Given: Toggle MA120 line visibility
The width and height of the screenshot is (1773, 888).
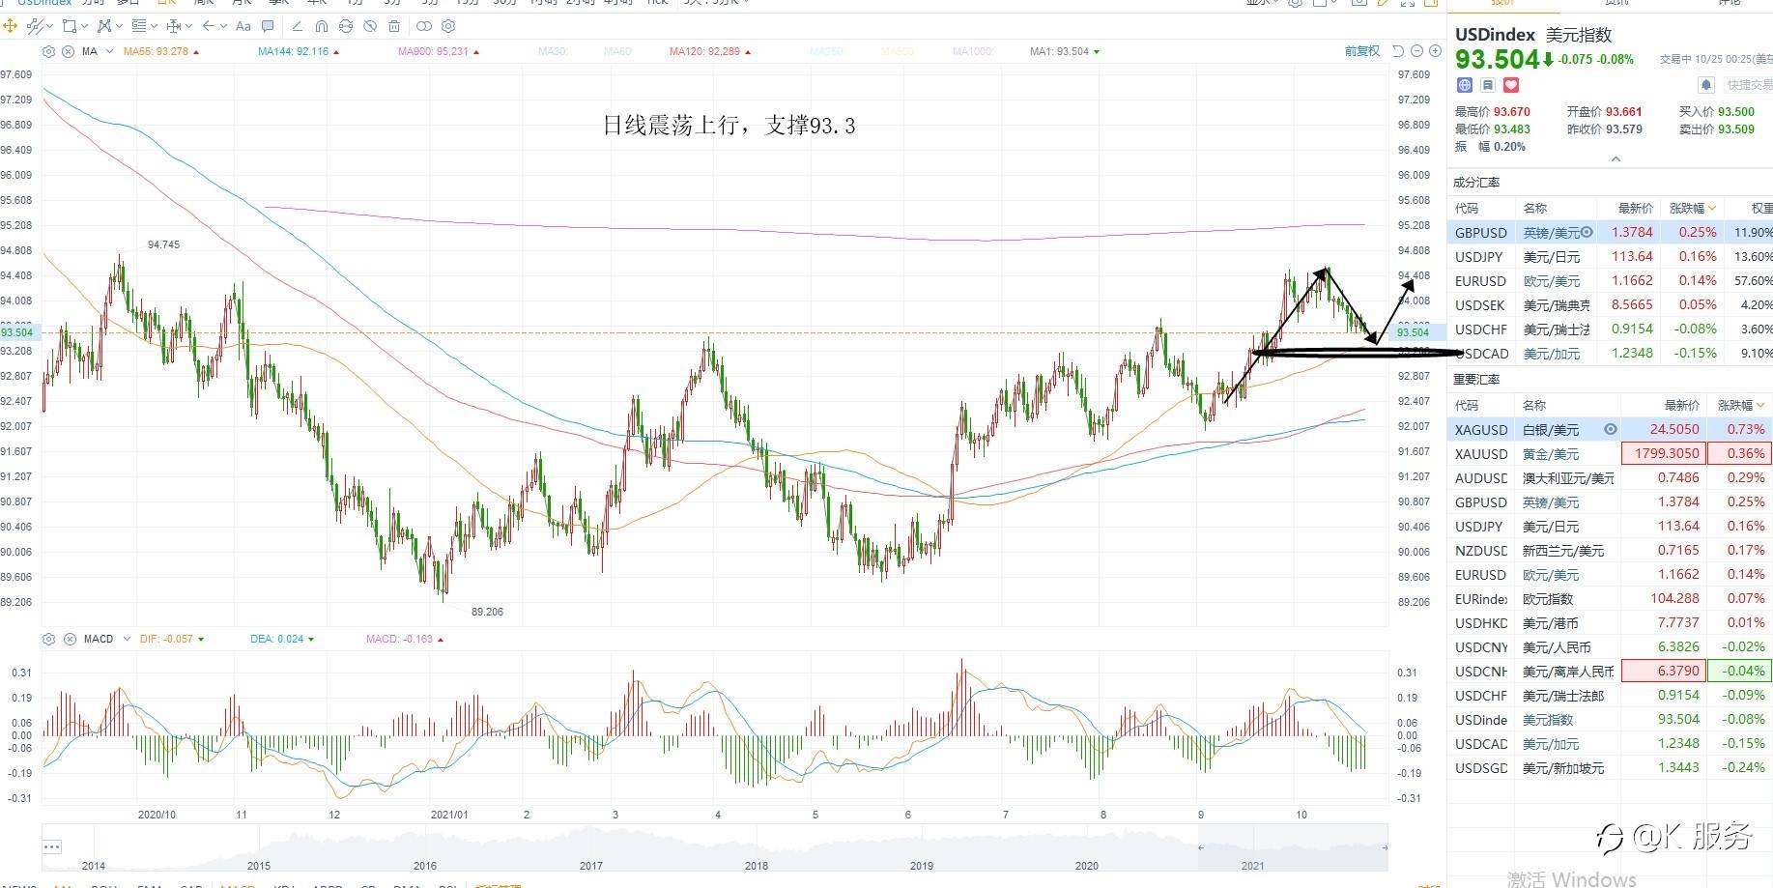Looking at the screenshot, I should [x=710, y=51].
